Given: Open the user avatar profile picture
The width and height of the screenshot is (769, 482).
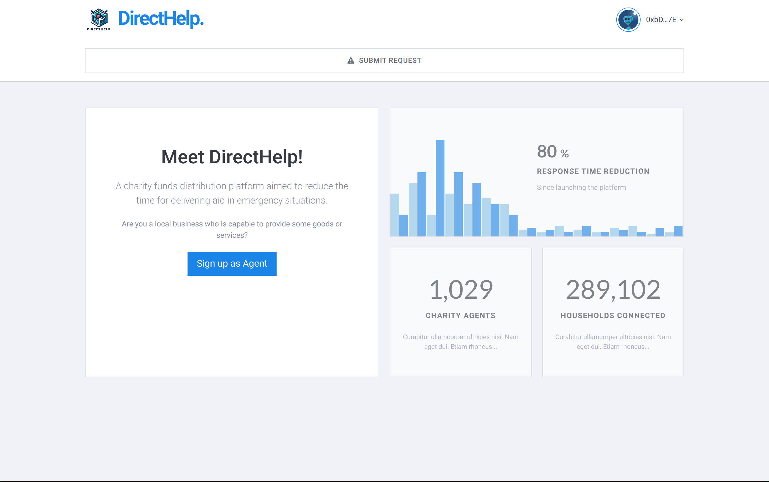Looking at the screenshot, I should point(628,20).
